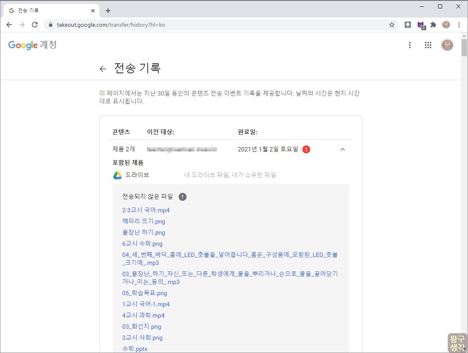The width and height of the screenshot is (468, 353).
Task: Click the date 2021년 1월 2일 토요일
Action: coord(268,149)
